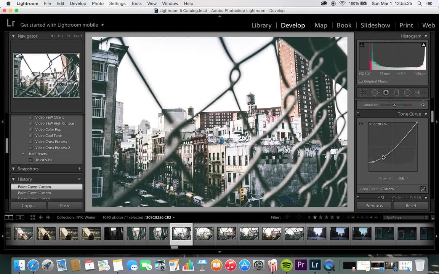
Task: Click the tone curve control point at bottom-left
Action: (x=373, y=162)
